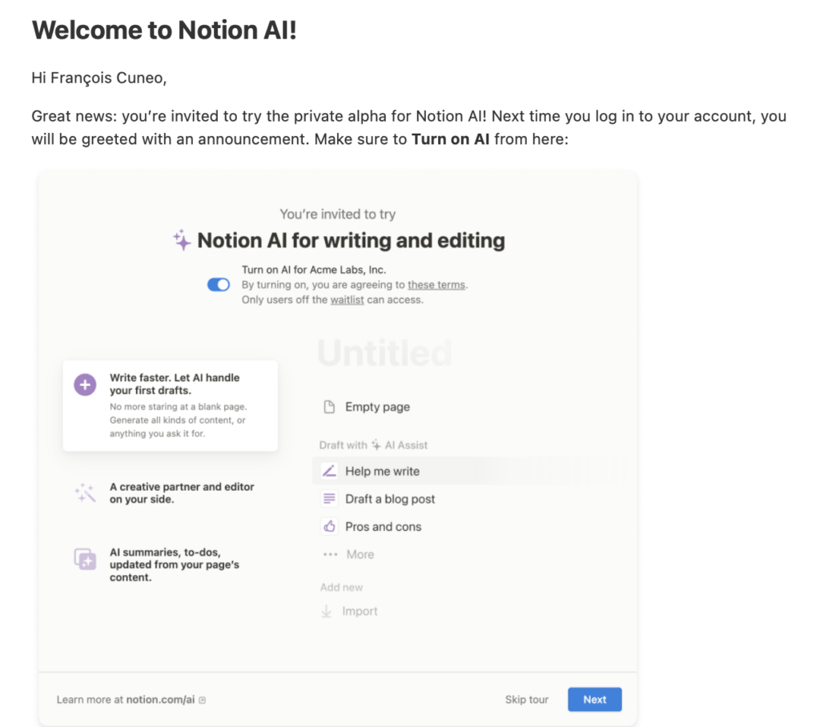Image resolution: width=820 pixels, height=727 pixels.
Task: Click the magic wand sparkle icon
Action: 85,493
